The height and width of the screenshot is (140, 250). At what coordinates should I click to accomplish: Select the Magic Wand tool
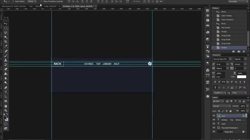pyautogui.click(x=6, y=37)
